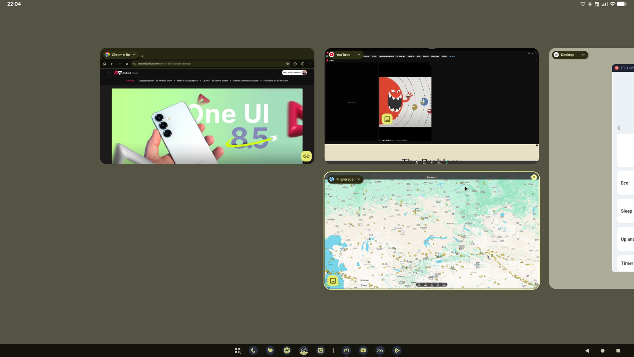Copy link using the Chrome card link chip
634x357 pixels.
click(x=306, y=156)
